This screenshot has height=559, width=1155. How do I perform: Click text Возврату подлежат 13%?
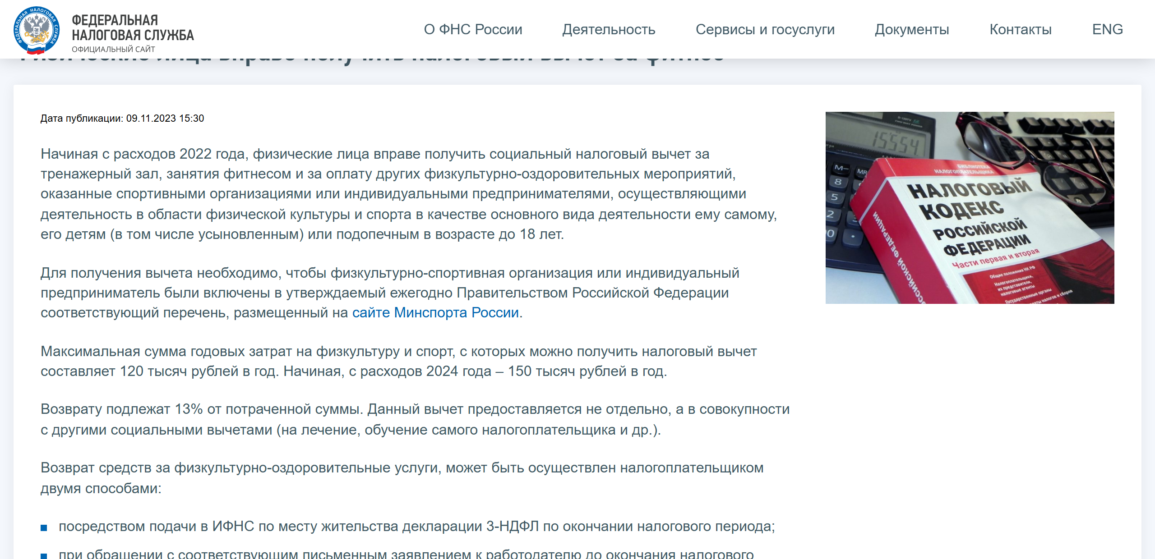(415, 419)
